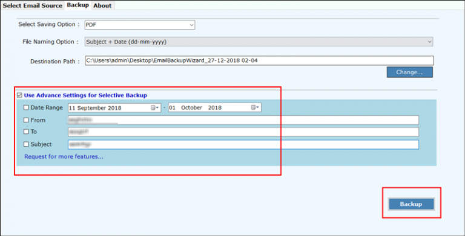Click the Change... button
Image resolution: width=465 pixels, height=236 pixels.
pos(409,72)
